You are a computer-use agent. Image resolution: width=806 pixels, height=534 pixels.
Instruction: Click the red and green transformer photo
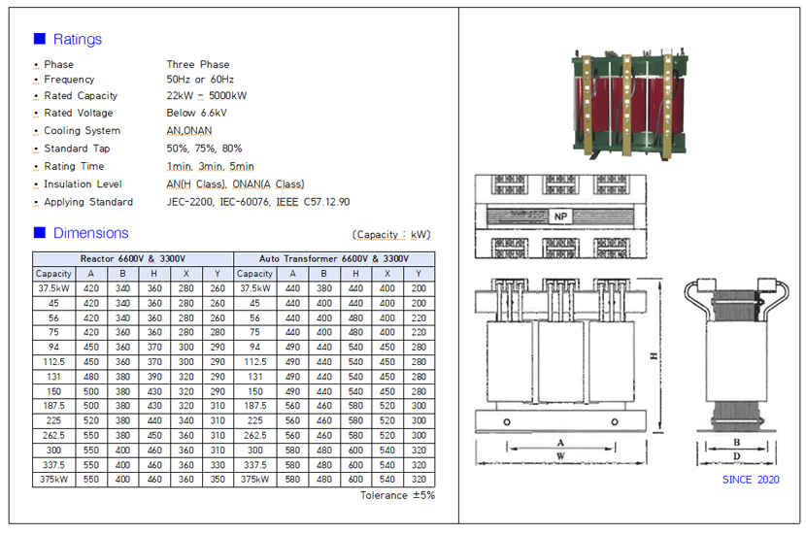pyautogui.click(x=630, y=103)
